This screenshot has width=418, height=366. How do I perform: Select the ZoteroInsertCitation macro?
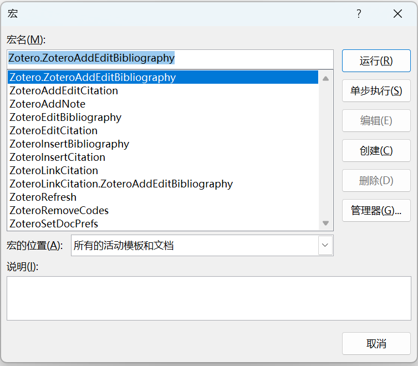click(x=163, y=157)
